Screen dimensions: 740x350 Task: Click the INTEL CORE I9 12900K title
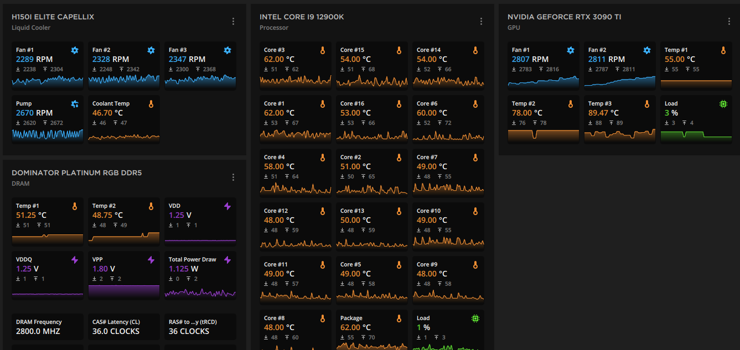coord(302,17)
